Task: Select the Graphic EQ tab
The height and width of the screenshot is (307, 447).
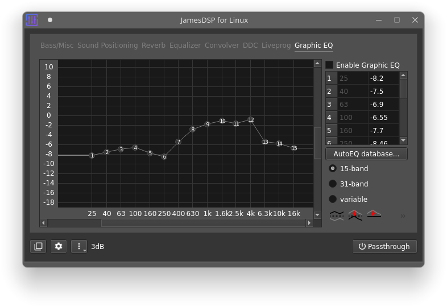Action: point(313,45)
